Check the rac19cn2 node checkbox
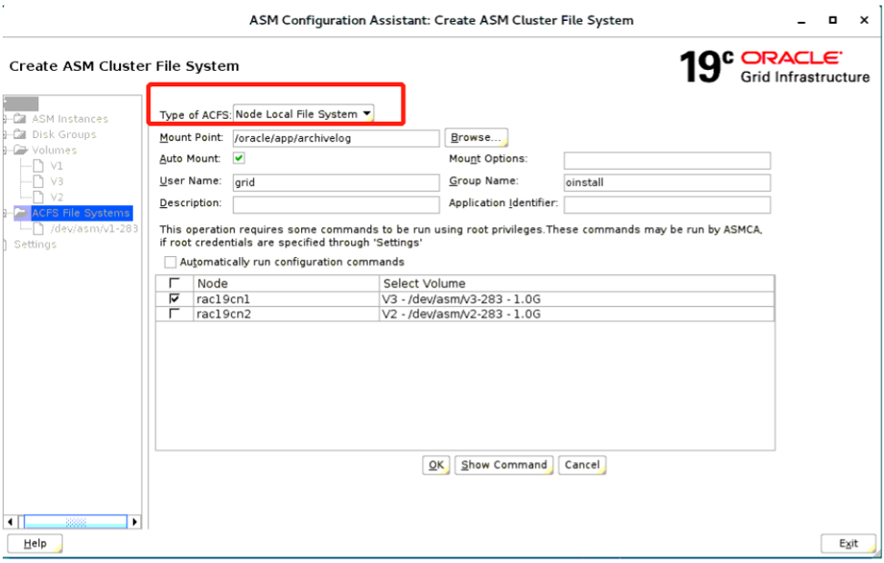The height and width of the screenshot is (563, 884). pyautogui.click(x=174, y=314)
